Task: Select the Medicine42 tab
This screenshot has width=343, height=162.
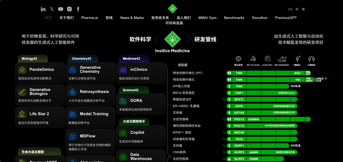Action: 134,59
